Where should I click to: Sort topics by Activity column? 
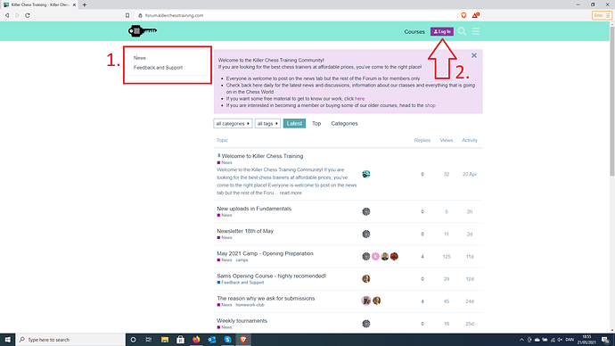(470, 140)
